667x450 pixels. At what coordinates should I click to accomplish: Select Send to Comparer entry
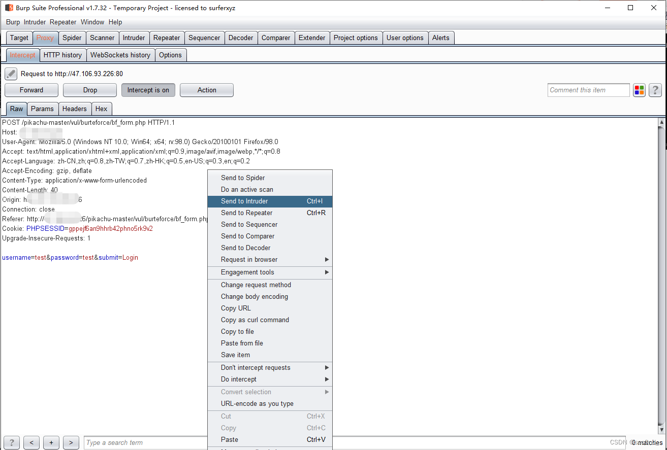[270, 236]
